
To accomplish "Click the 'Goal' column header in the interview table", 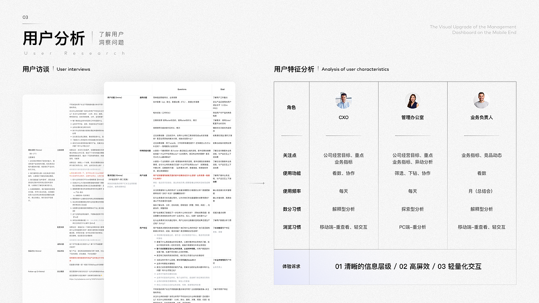I will coord(222,89).
